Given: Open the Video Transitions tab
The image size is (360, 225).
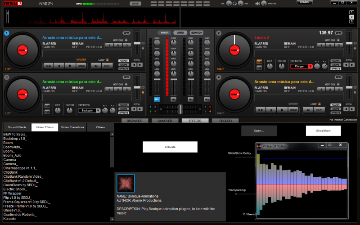Looking at the screenshot, I should [x=72, y=127].
